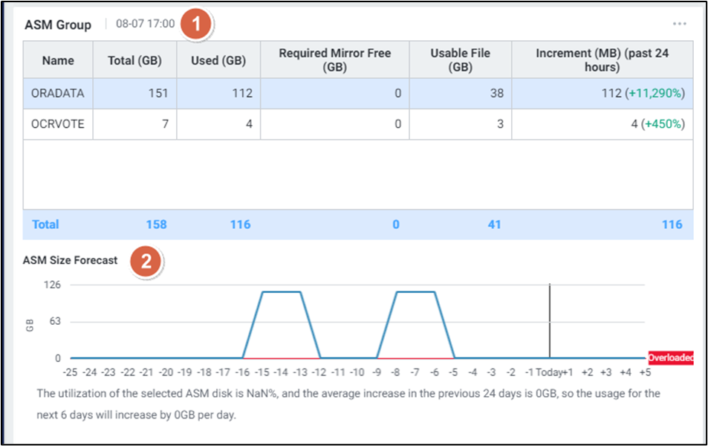Click the ASM Size Forecast title
This screenshot has height=446, width=708.
click(x=70, y=260)
